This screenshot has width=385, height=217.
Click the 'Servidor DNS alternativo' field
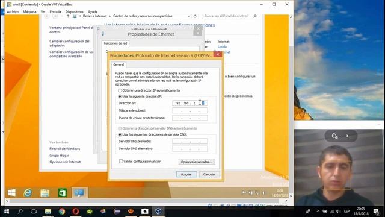(190, 149)
